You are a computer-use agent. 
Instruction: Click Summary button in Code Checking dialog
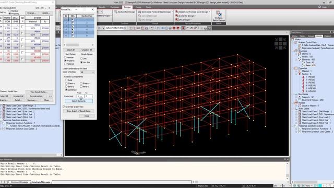click(32, 100)
